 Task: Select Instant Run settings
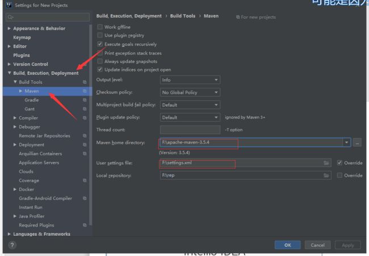pyautogui.click(x=31, y=207)
